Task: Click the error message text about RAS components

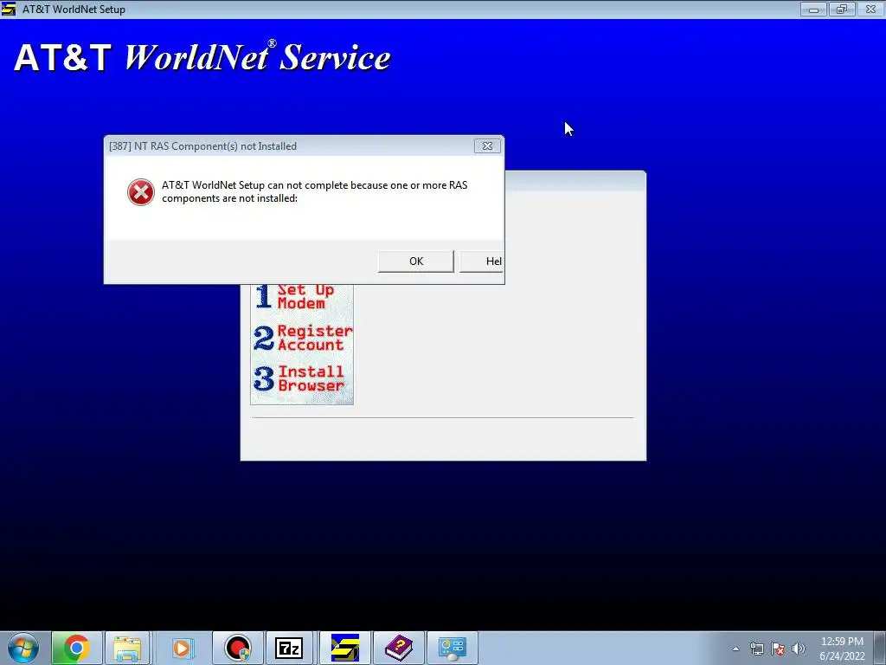Action: click(x=314, y=191)
